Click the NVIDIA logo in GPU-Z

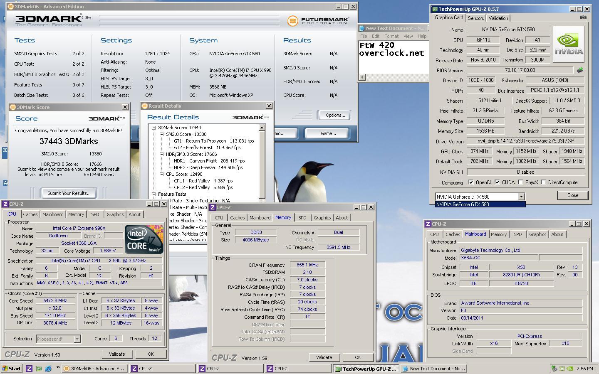tap(569, 44)
